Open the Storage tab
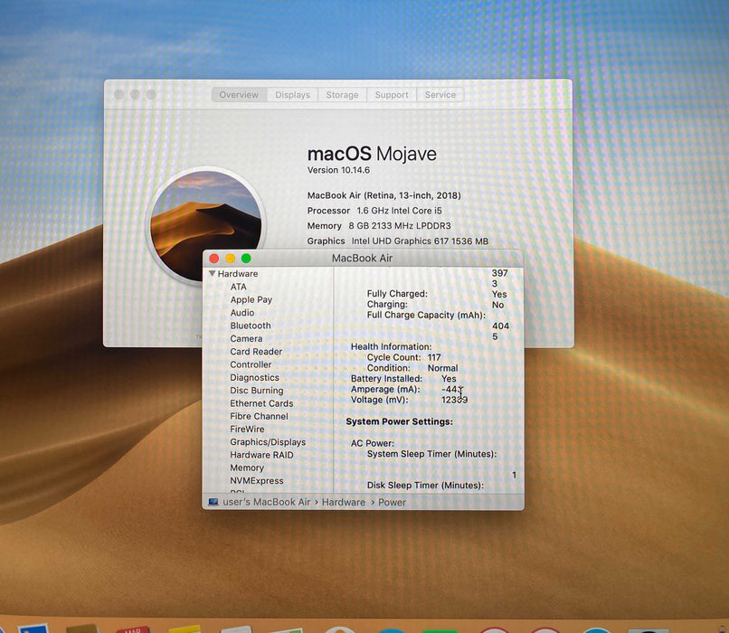This screenshot has height=633, width=729. point(342,95)
